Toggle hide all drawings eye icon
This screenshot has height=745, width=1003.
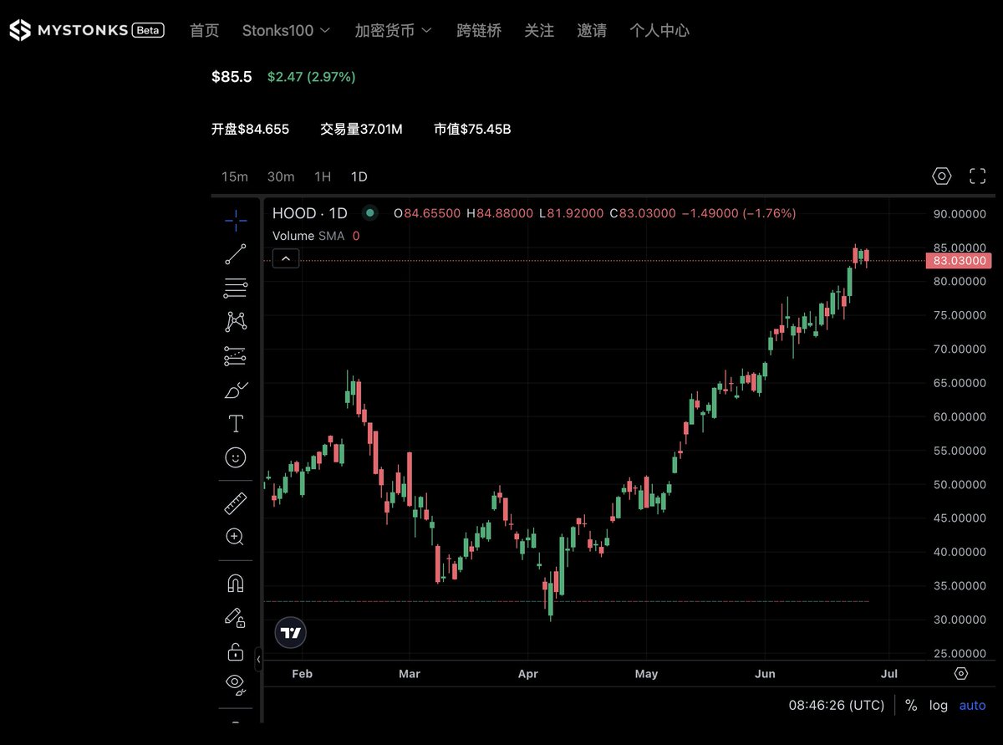236,685
